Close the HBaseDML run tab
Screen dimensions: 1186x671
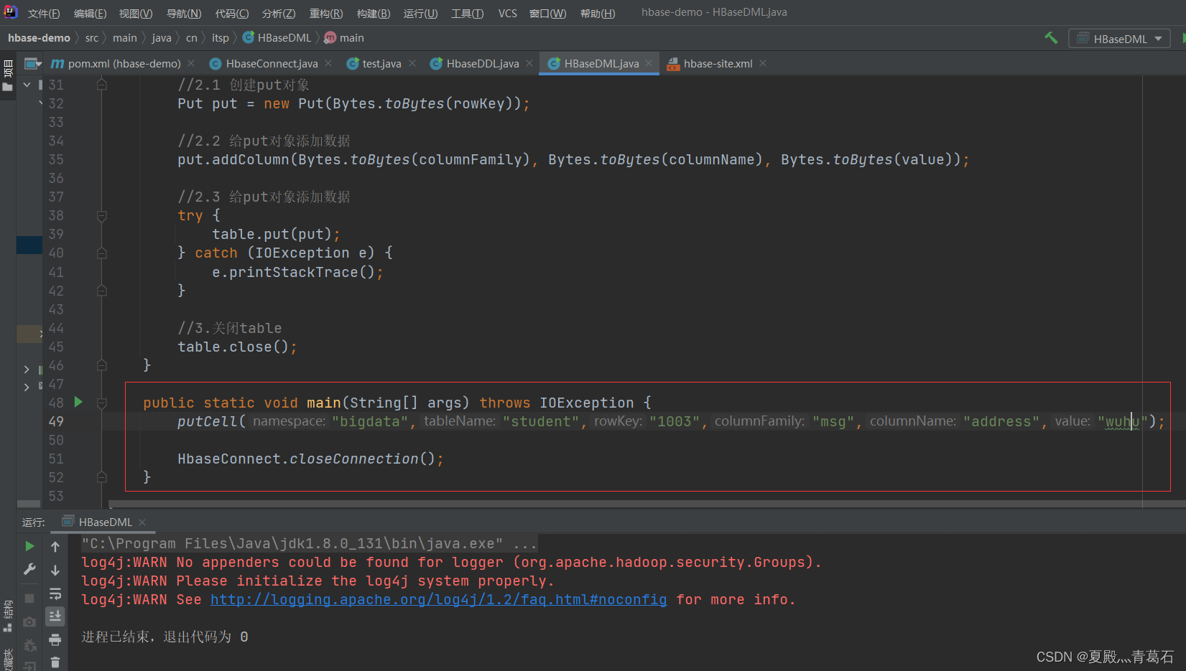tap(142, 522)
